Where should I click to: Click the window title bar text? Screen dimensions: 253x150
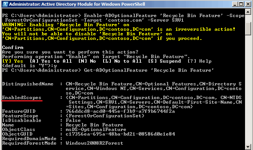(x=77, y=4)
